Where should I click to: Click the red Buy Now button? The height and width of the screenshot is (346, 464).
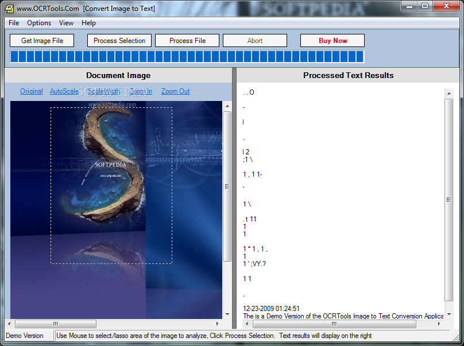[332, 41]
